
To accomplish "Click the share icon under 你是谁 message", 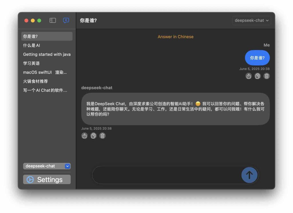I will [x=248, y=76].
